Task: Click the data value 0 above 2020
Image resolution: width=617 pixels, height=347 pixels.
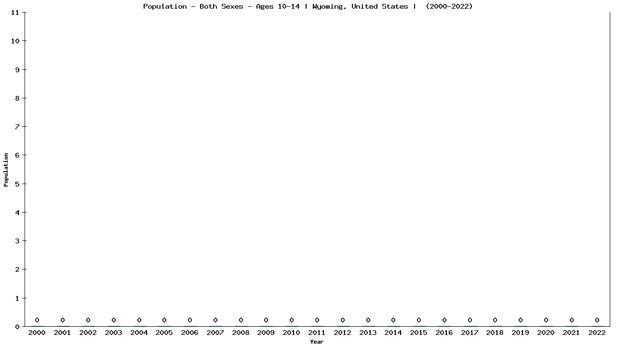Action: [x=546, y=320]
